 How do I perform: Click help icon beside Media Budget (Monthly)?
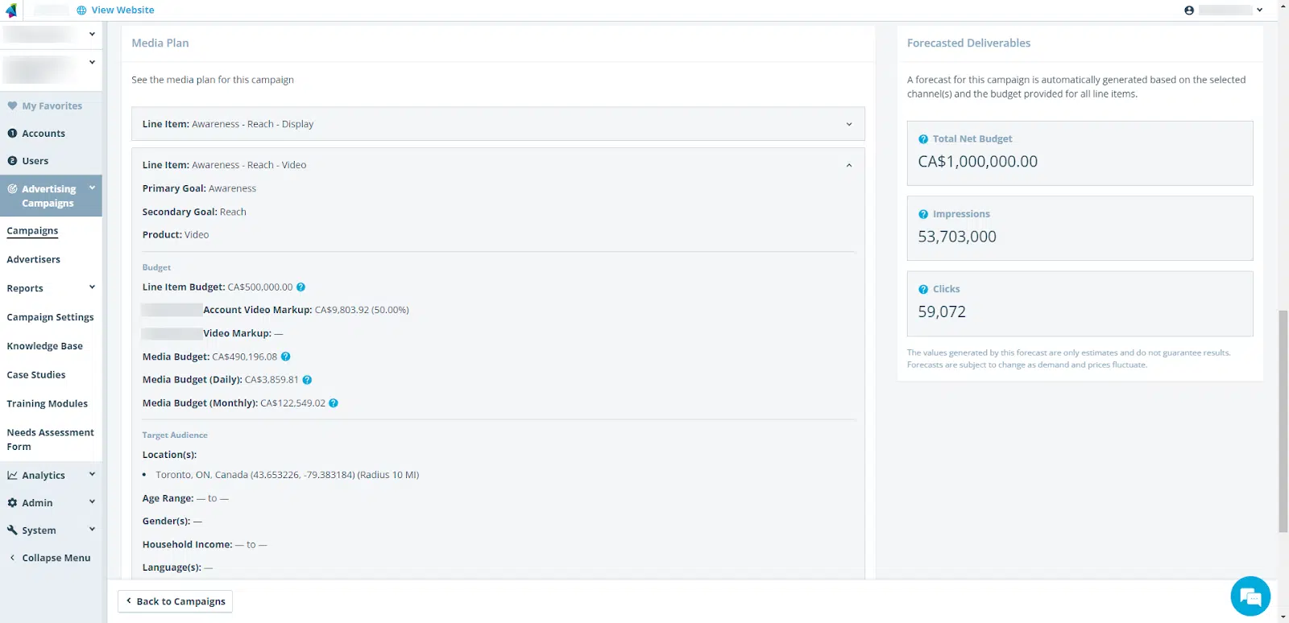pos(334,403)
